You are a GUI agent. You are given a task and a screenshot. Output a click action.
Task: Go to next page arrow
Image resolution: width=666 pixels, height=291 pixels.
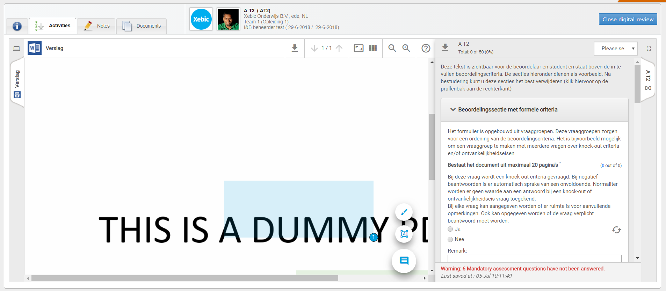coord(314,48)
